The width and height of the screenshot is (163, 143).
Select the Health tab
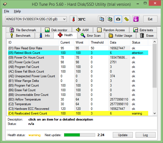(x=65, y=35)
